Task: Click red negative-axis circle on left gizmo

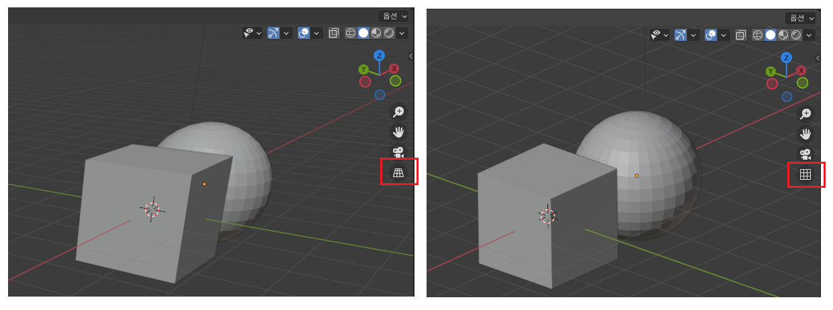Action: click(365, 82)
